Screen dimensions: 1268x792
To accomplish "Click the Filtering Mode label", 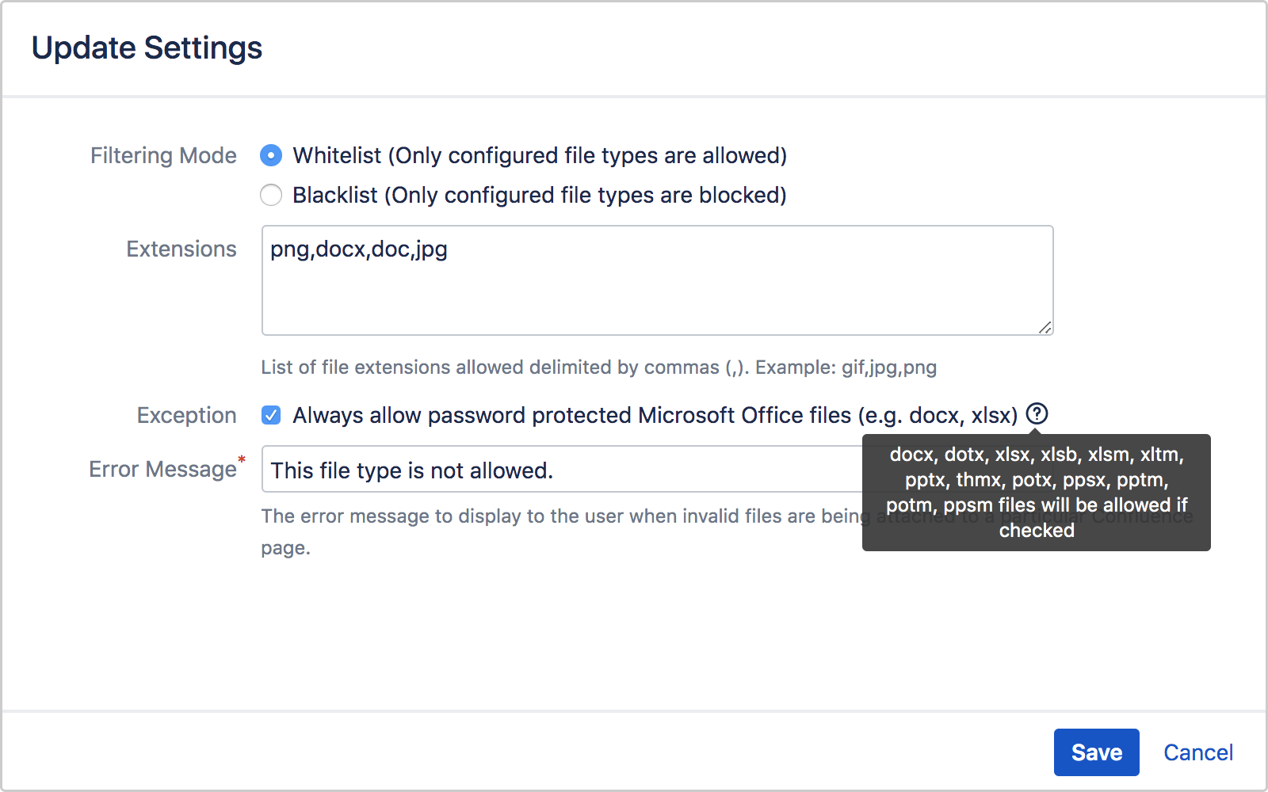I will (x=163, y=155).
